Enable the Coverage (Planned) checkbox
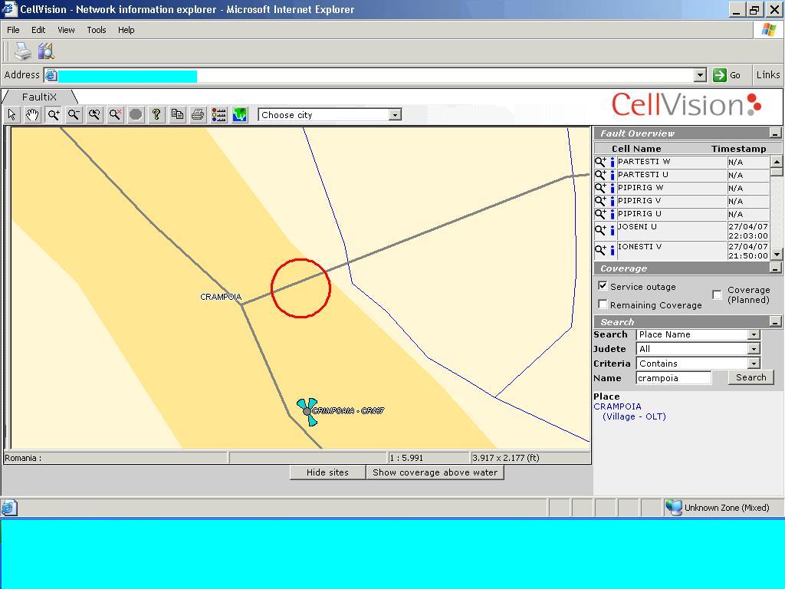Image resolution: width=785 pixels, height=589 pixels. [x=717, y=294]
